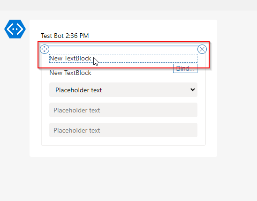The width and height of the screenshot is (257, 201).
Task: Remove selected TextBlock with circled X icon
Action: (x=202, y=49)
